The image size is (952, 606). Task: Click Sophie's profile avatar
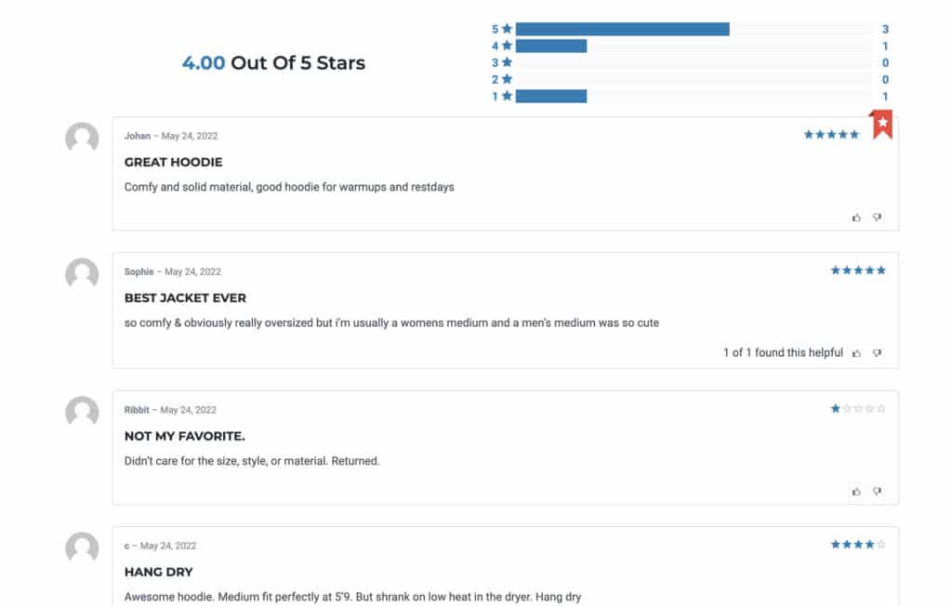[x=82, y=274]
